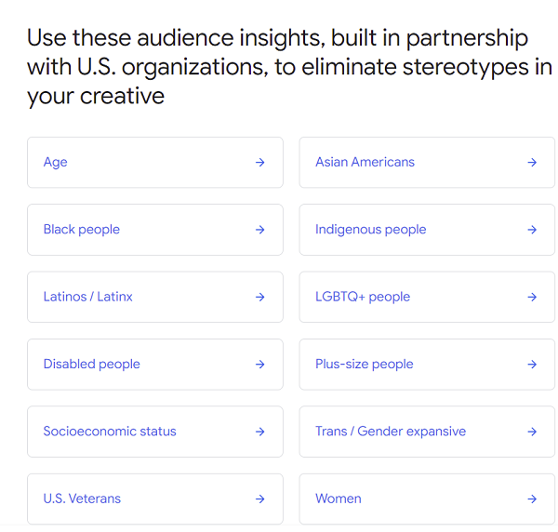Click the arrow on the Socioeconomic status card
This screenshot has height=532, width=558.
tap(260, 432)
